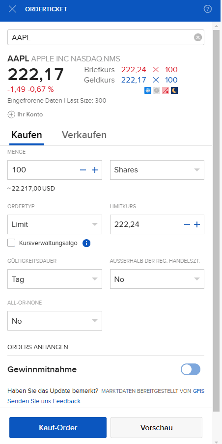Click the gray clock status icon
Screen dimensions: 222x444
tap(157, 90)
